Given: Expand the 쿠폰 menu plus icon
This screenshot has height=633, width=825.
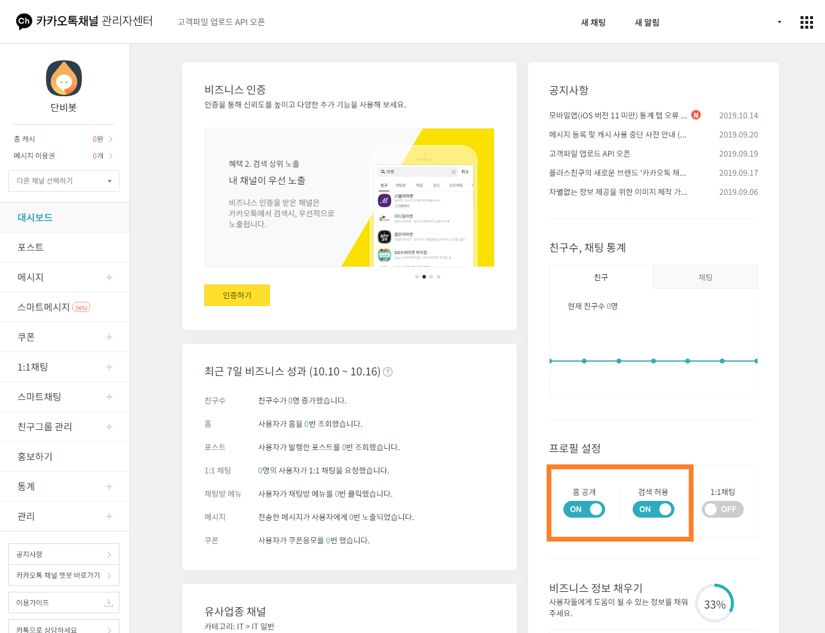Looking at the screenshot, I should [x=109, y=337].
